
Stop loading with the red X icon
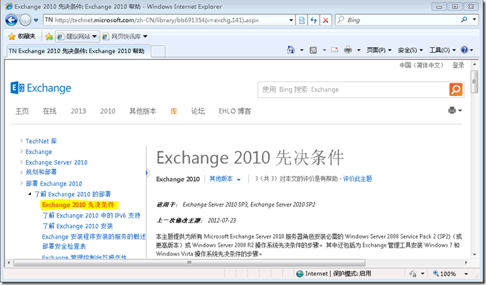(x=326, y=20)
